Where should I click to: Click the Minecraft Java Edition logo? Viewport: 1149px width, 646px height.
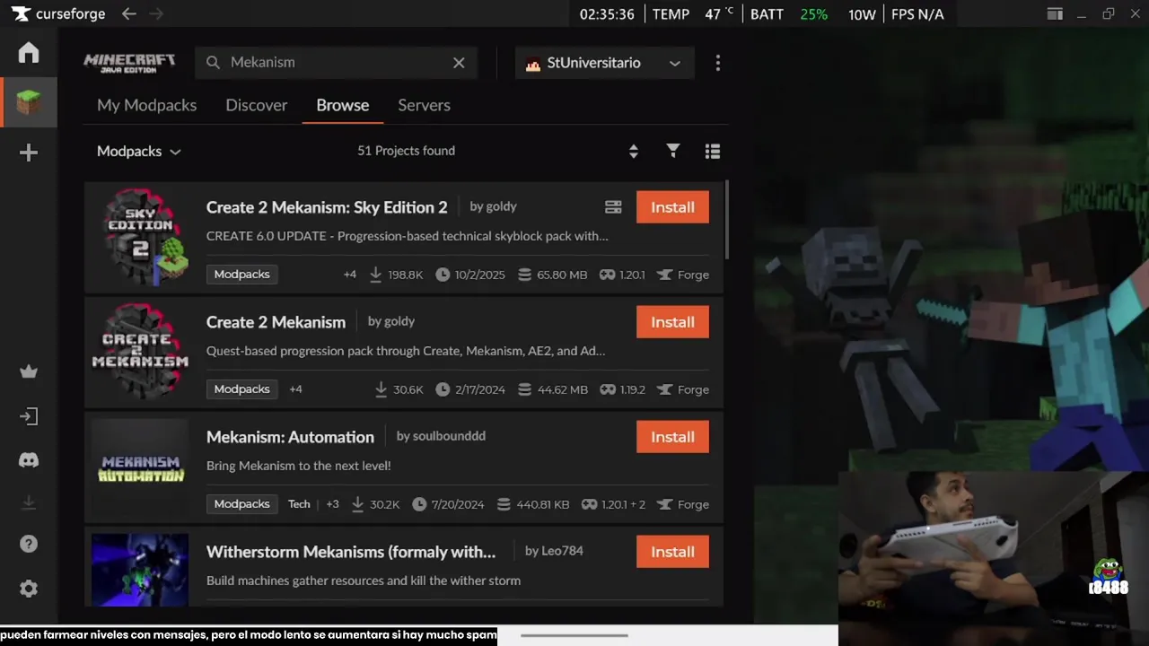(129, 63)
